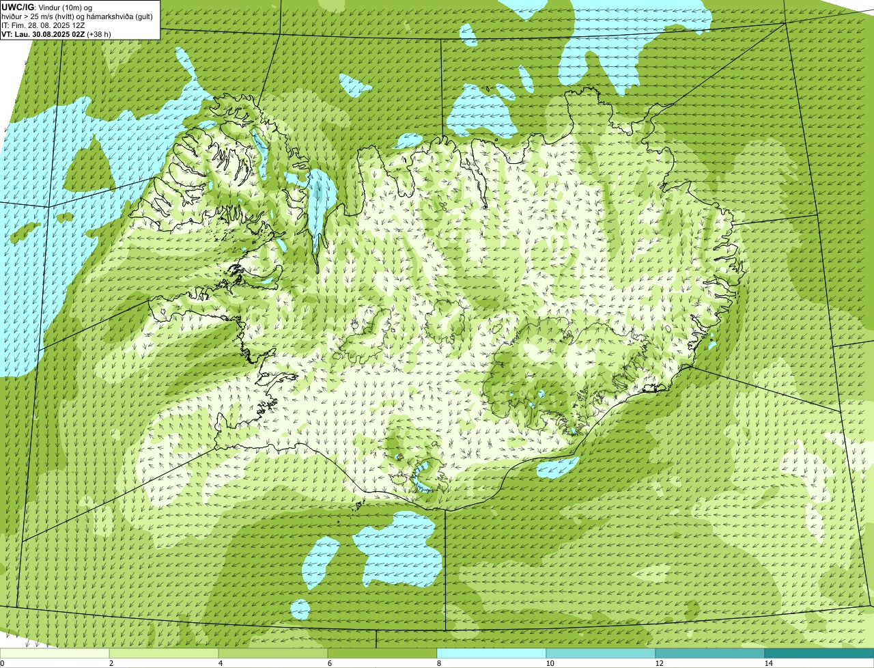The width and height of the screenshot is (874, 668).
Task: Click the '10' tick label on the colorbar
Action: 550,663
